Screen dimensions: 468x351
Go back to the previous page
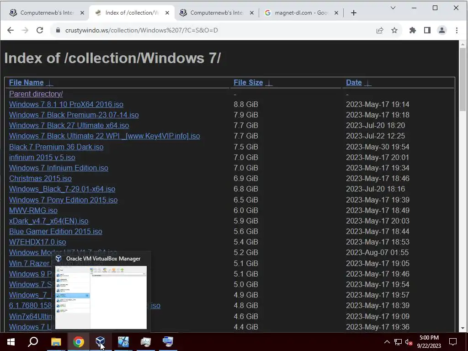[x=11, y=30]
